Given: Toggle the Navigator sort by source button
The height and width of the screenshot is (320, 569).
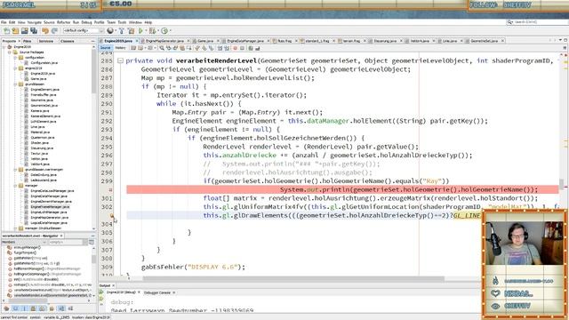Looking at the screenshot, I should coord(70,308).
